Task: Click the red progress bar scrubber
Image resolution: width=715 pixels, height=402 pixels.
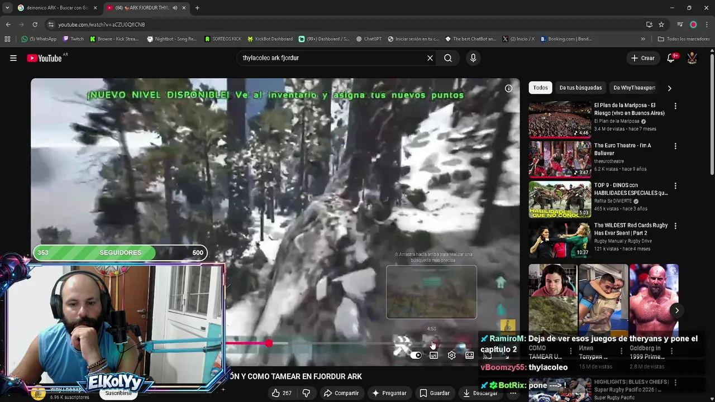Action: pos(269,343)
